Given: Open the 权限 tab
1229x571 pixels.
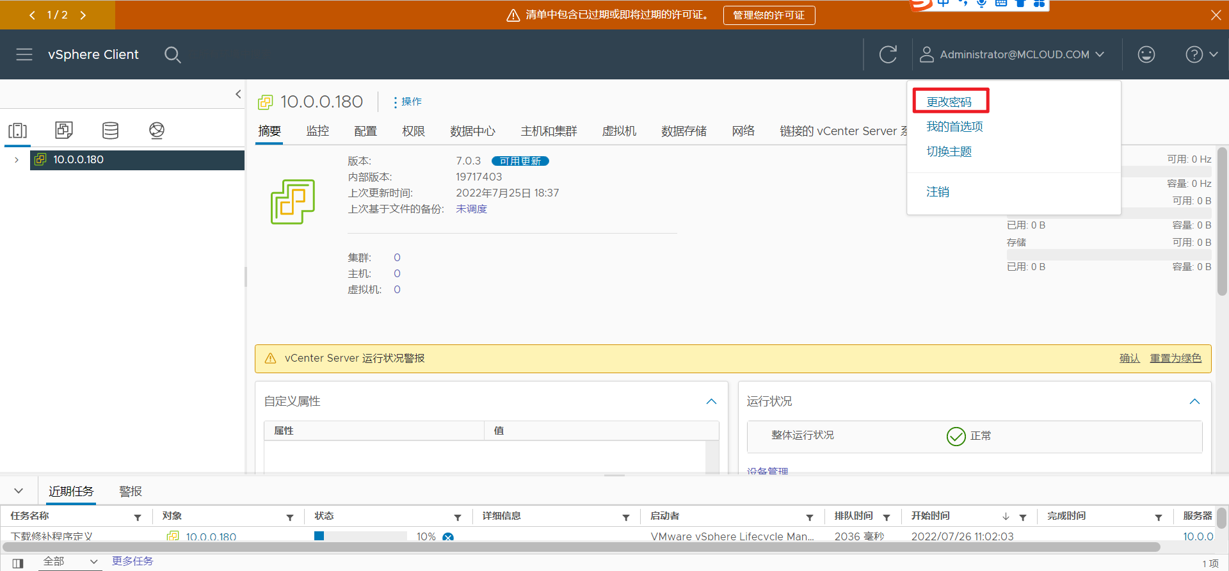Looking at the screenshot, I should click(x=414, y=131).
